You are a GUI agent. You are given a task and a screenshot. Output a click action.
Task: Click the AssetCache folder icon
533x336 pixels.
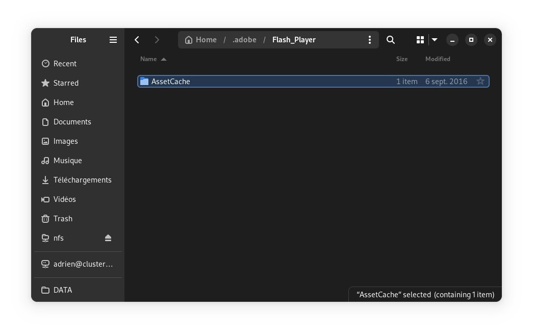tap(144, 81)
